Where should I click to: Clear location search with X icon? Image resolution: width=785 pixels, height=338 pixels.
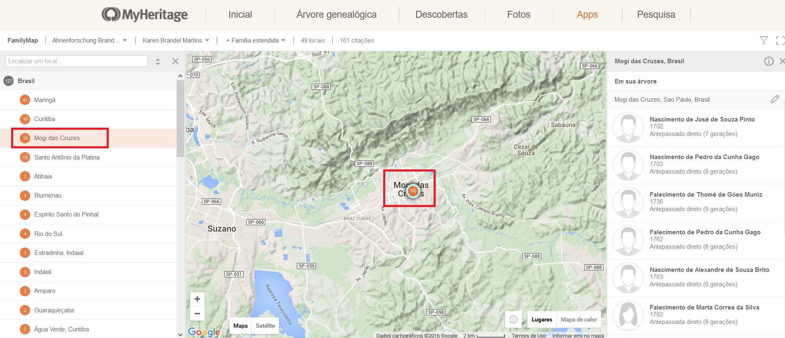175,61
